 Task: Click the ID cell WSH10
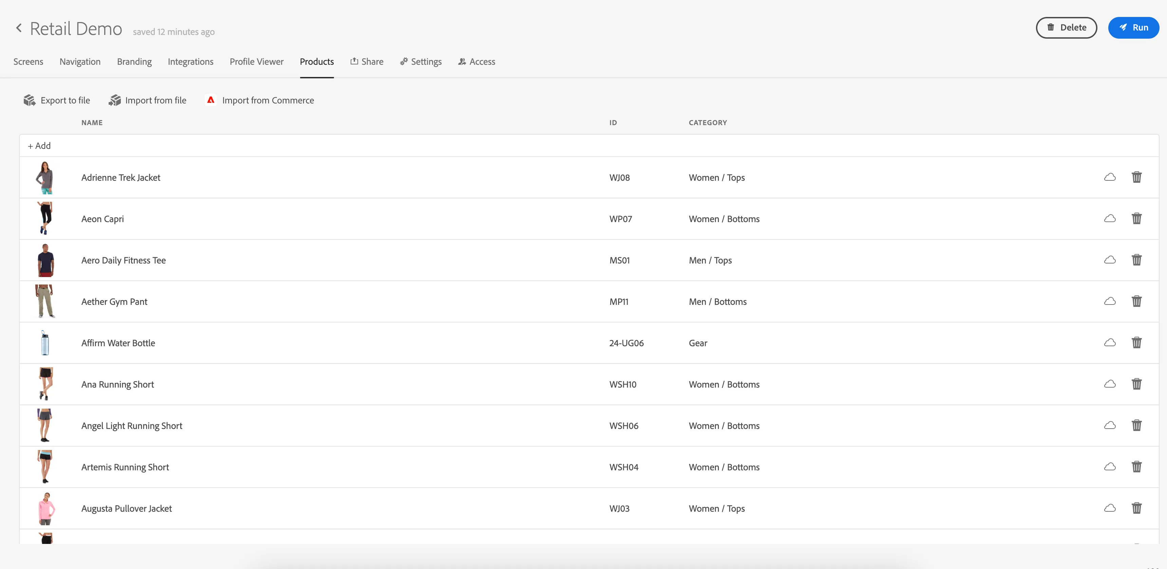tap(623, 384)
